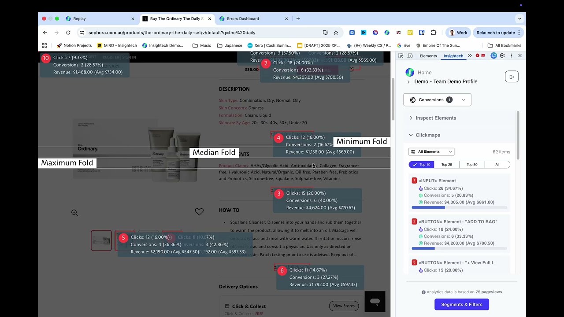
Task: Click the yellow OP extension icon
Action: (410, 33)
